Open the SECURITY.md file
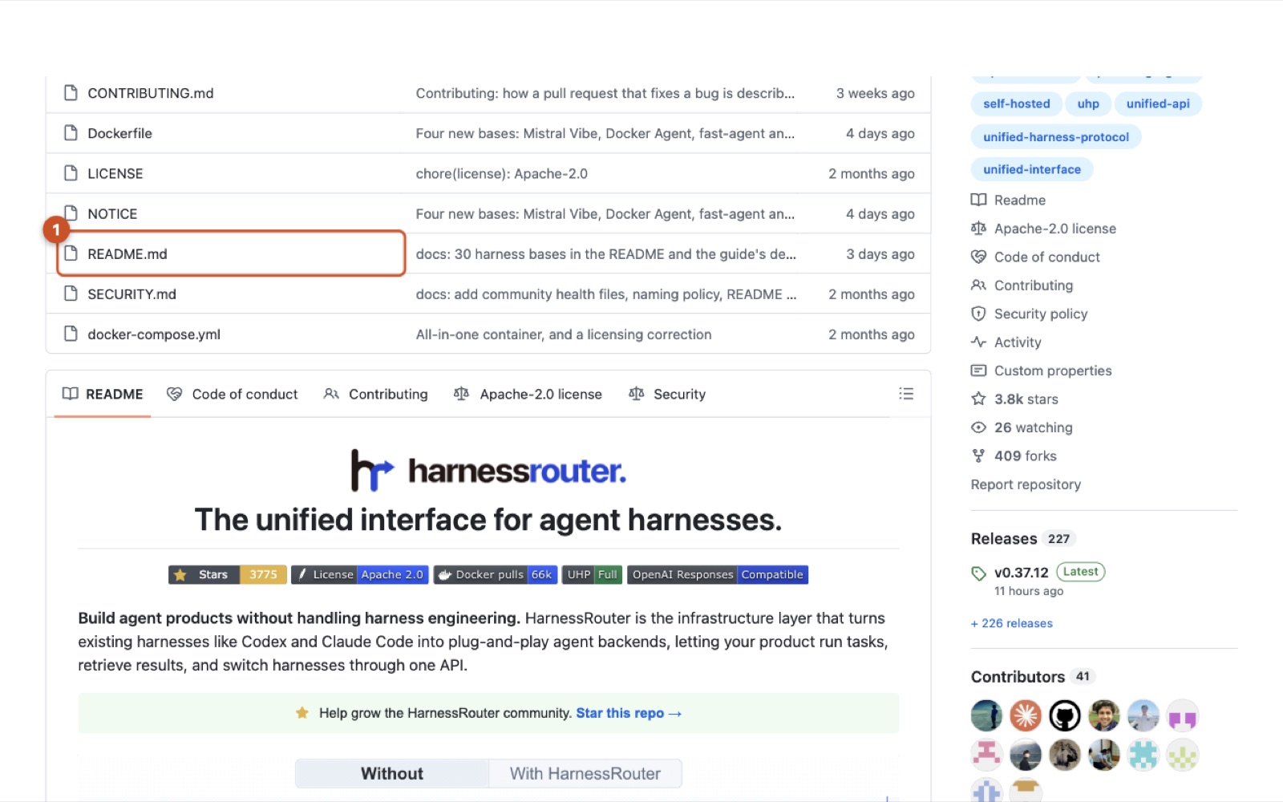This screenshot has width=1283, height=802. pos(132,294)
